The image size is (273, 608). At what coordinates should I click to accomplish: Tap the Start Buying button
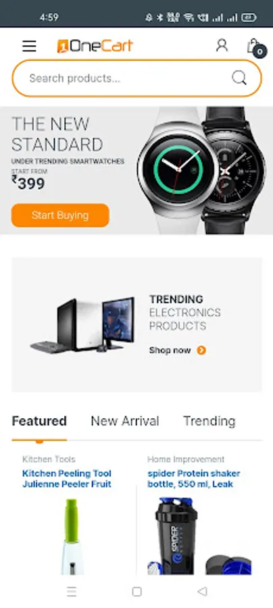point(60,216)
